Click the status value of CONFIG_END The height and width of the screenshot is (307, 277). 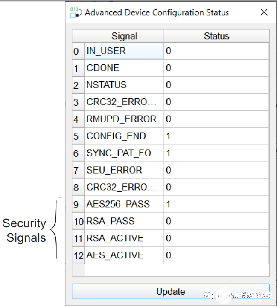[x=216, y=136]
